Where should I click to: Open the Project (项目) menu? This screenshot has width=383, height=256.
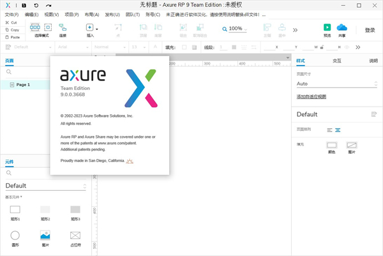pos(71,15)
